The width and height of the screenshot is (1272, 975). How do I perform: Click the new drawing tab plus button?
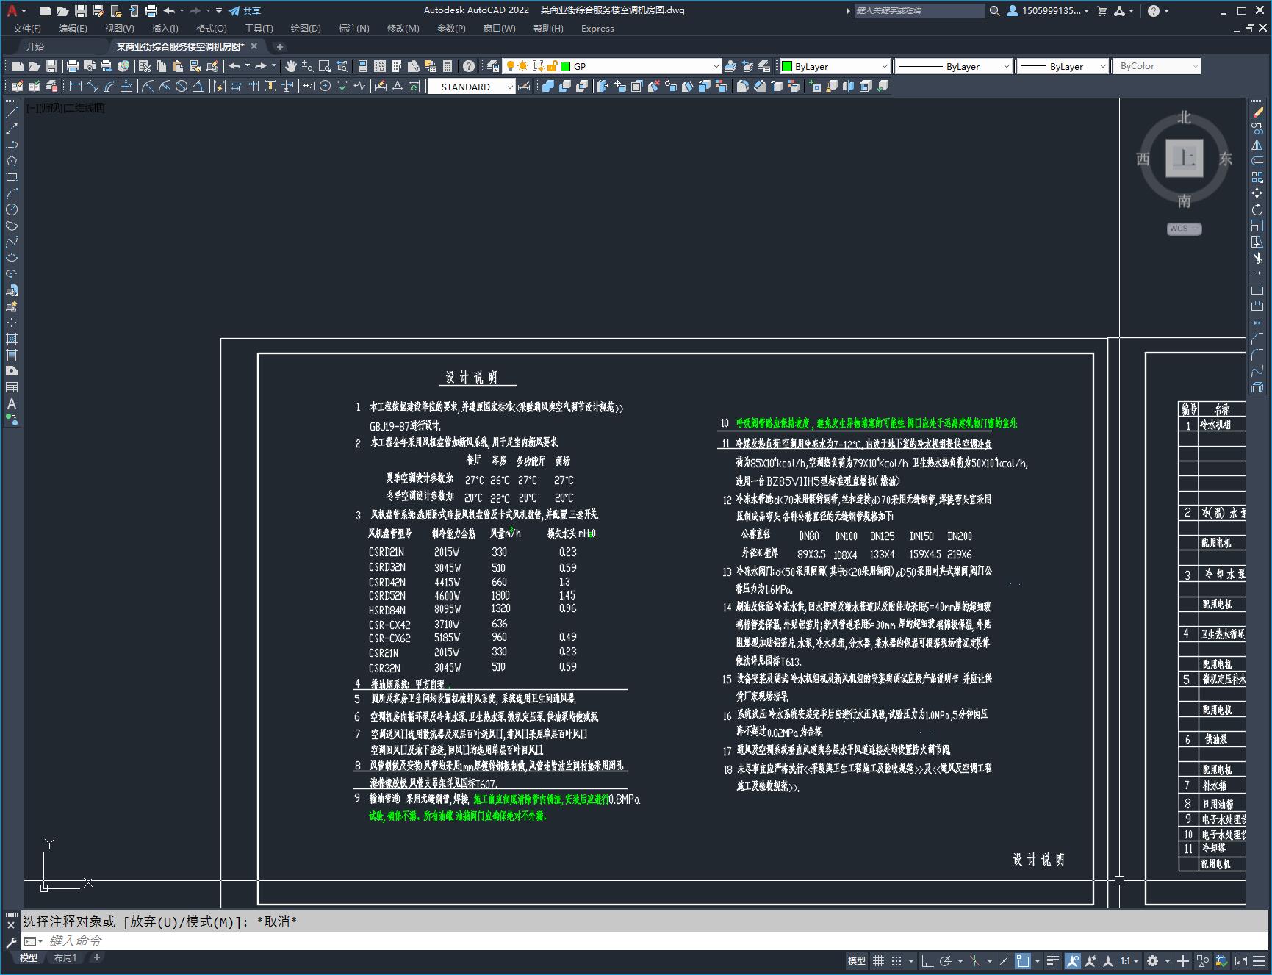(x=279, y=46)
